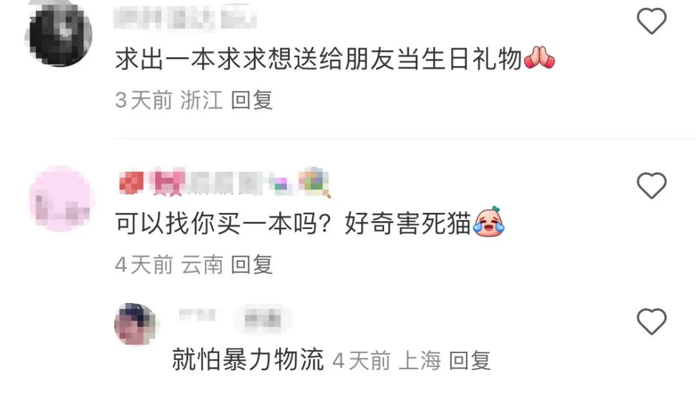Image resolution: width=696 pixels, height=393 pixels.
Task: Like the 就怕暴力物流 reply
Action: coord(652,321)
